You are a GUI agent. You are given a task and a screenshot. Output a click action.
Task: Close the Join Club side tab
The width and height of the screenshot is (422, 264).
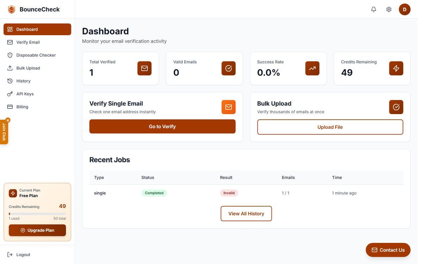(x=8, y=120)
